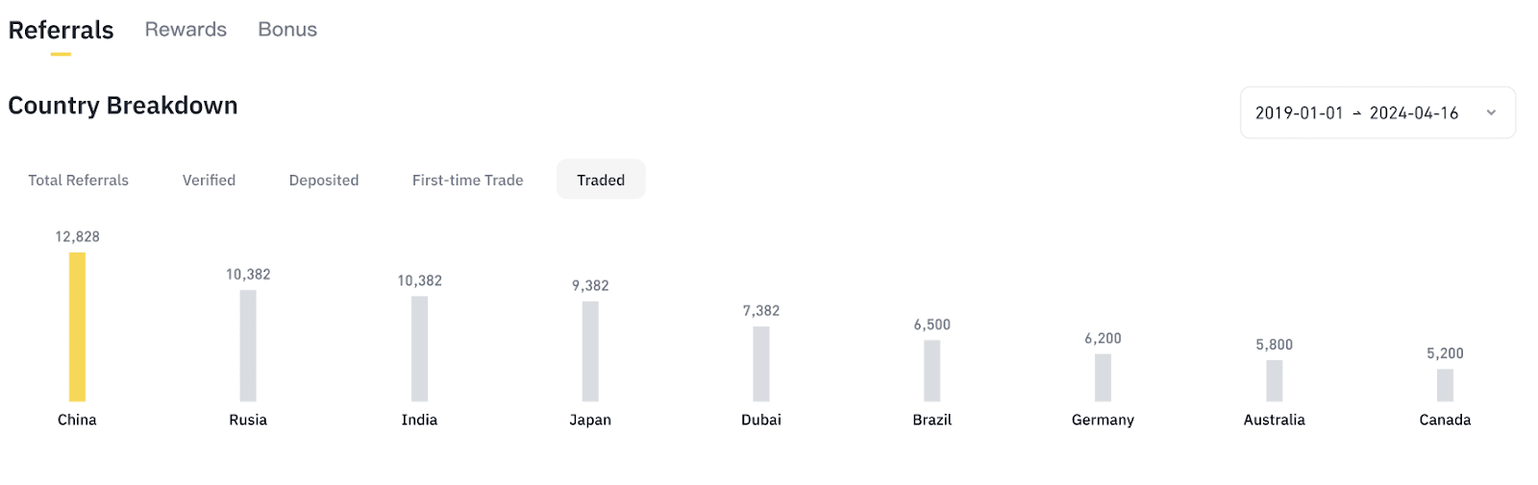This screenshot has width=1538, height=485.
Task: Click the start date 2019-01-01
Action: click(x=1299, y=113)
